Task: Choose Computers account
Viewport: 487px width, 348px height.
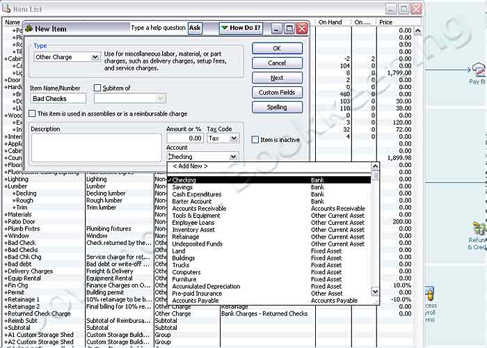Action: pos(269,272)
